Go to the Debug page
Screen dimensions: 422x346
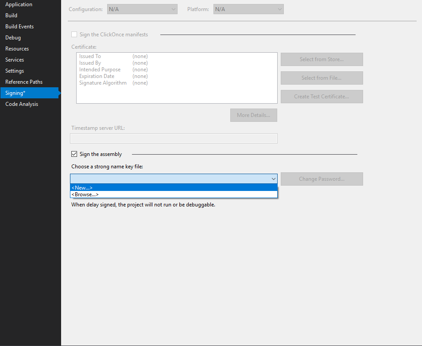point(13,37)
